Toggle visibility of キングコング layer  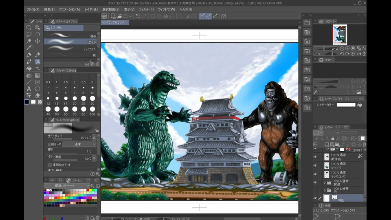pos(315,174)
